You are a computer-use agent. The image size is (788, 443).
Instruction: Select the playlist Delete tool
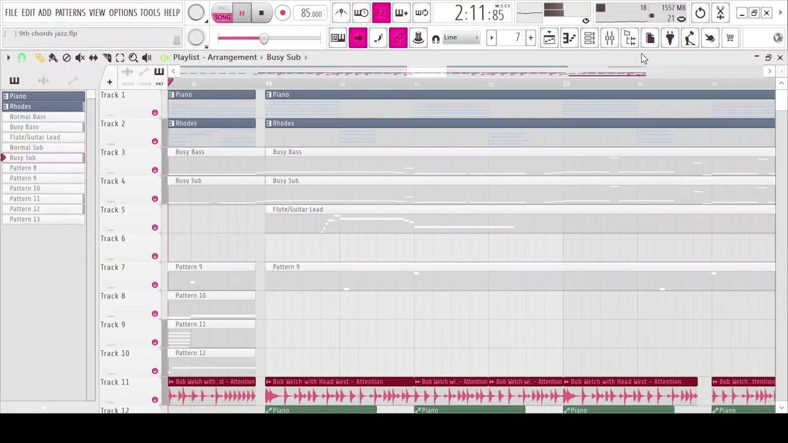[x=66, y=57]
